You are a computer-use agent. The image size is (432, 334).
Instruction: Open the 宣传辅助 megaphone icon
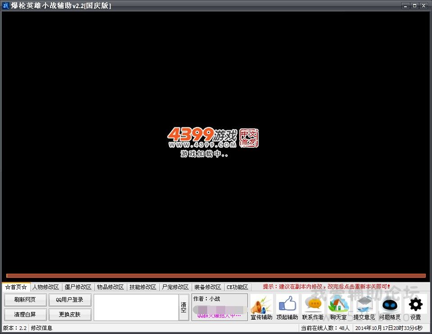point(261,307)
